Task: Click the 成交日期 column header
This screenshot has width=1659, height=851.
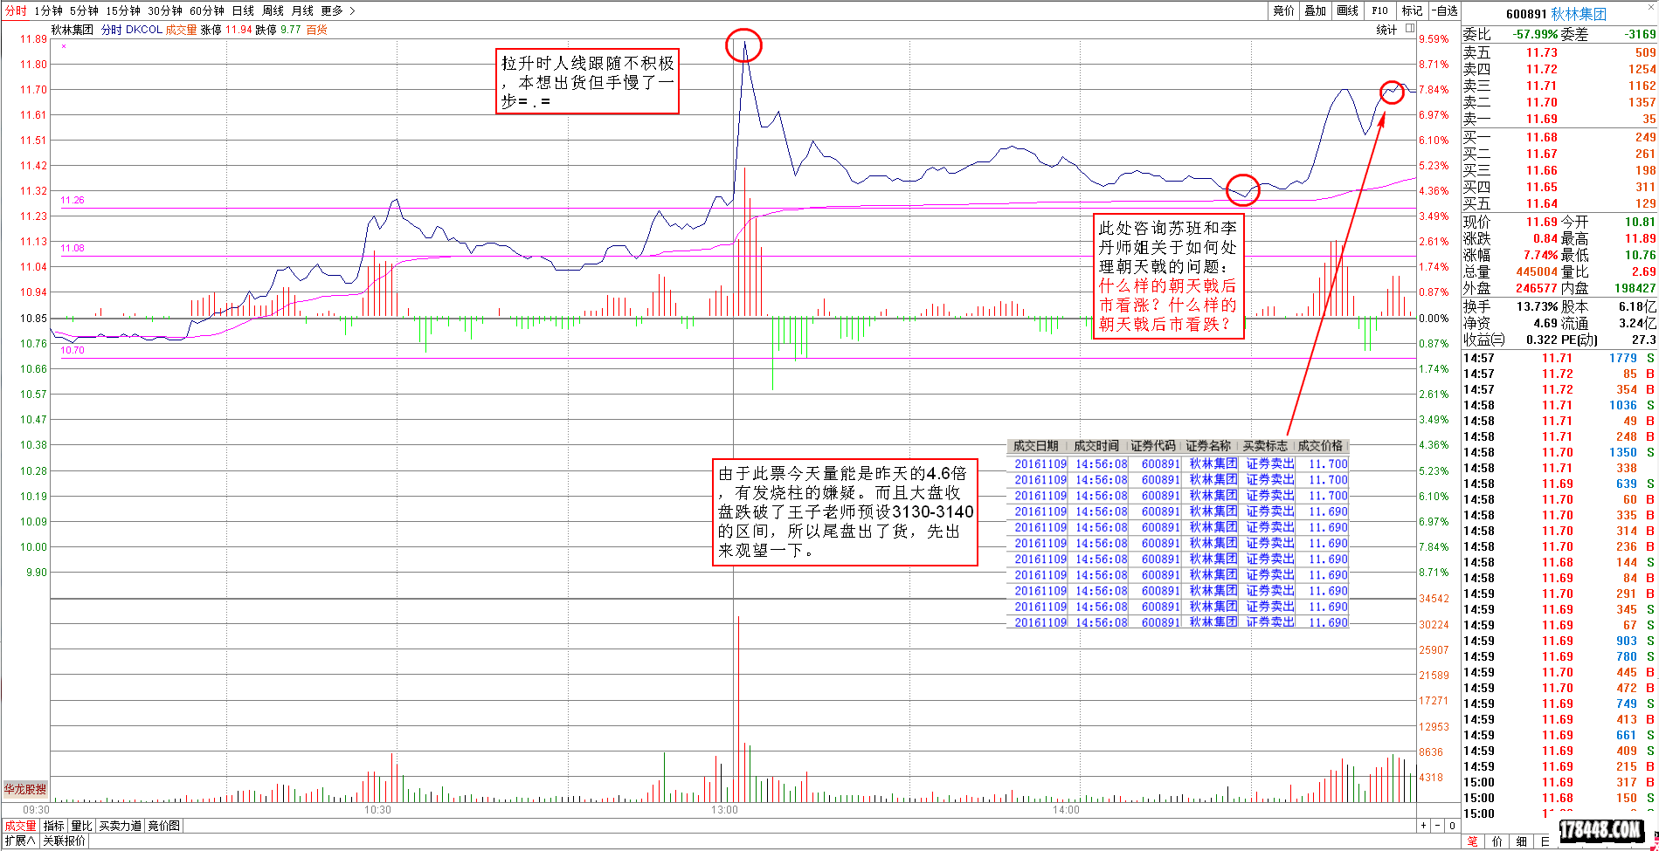Action: tap(1035, 446)
